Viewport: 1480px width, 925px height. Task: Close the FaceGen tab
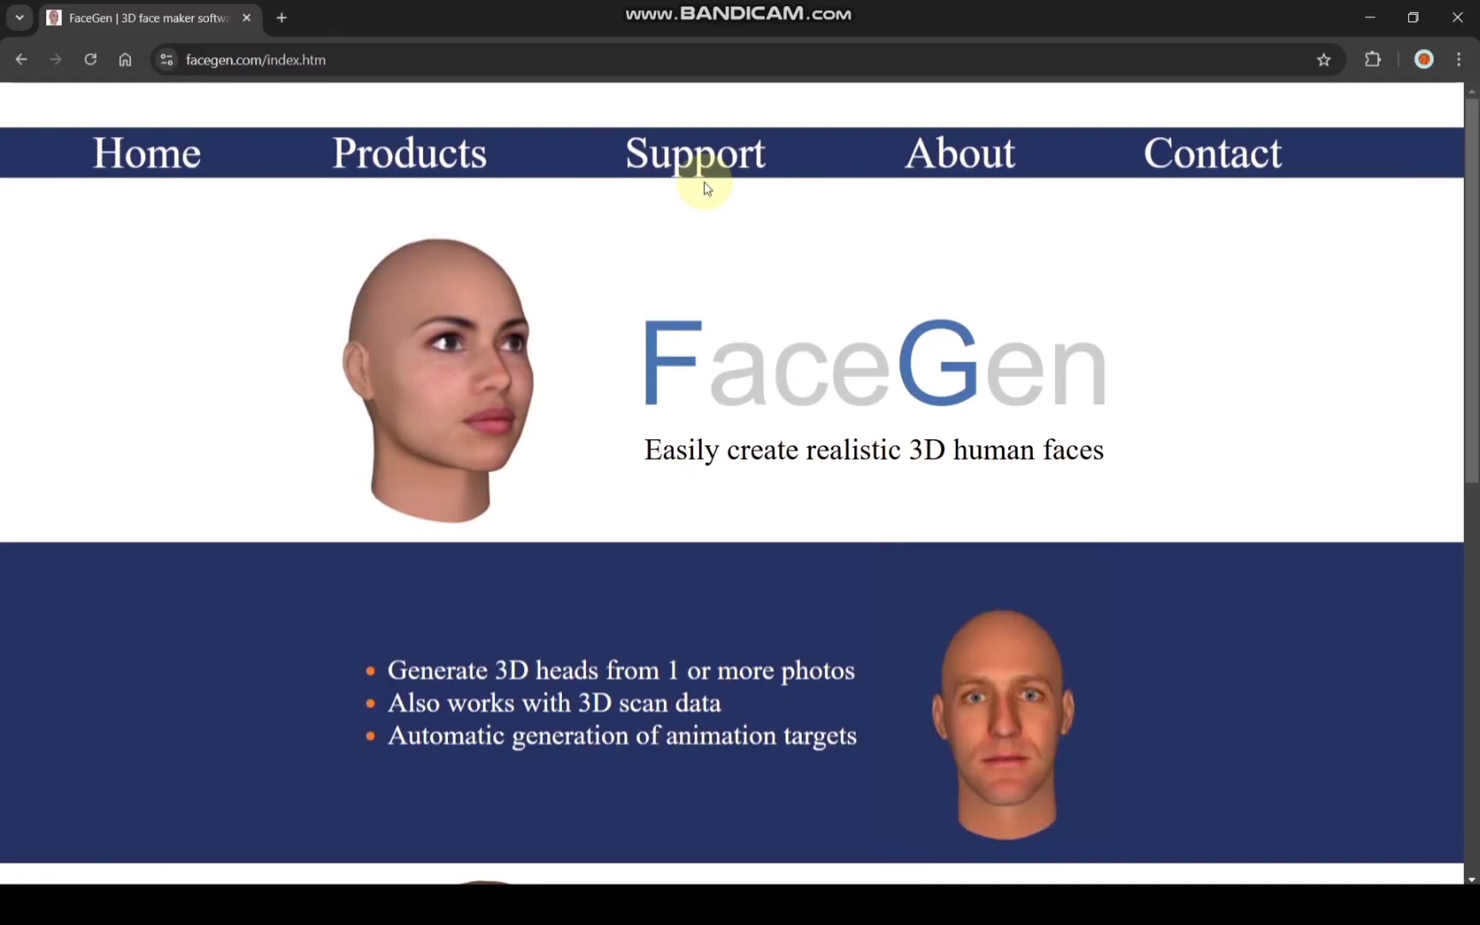[x=247, y=18]
